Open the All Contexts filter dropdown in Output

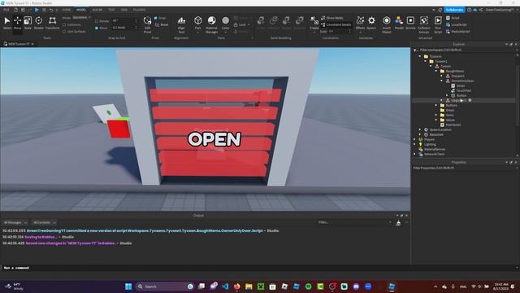[44, 222]
